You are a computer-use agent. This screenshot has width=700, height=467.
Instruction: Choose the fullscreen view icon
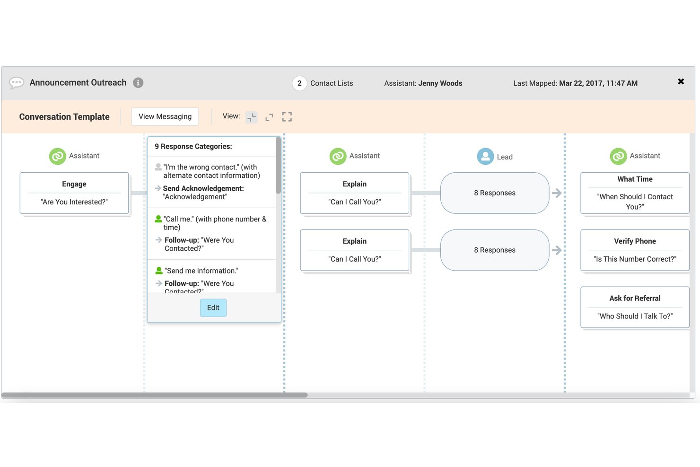pyautogui.click(x=287, y=117)
